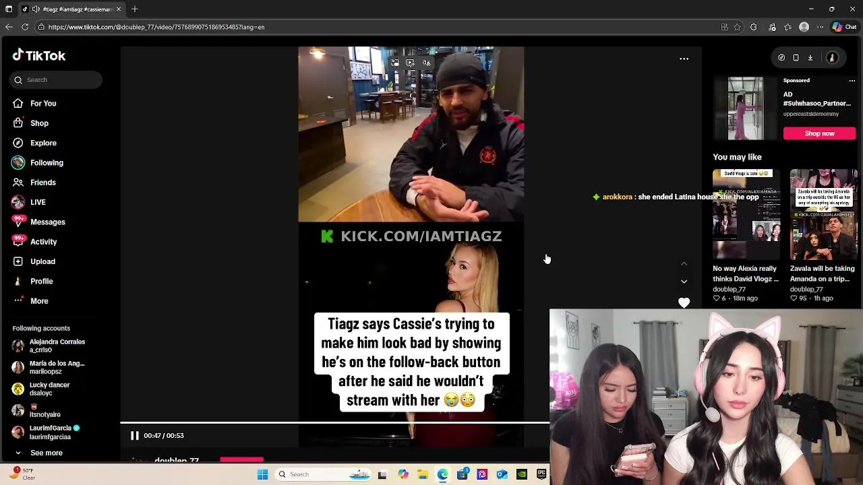
Task: Like the video with the heart icon
Action: click(x=684, y=303)
